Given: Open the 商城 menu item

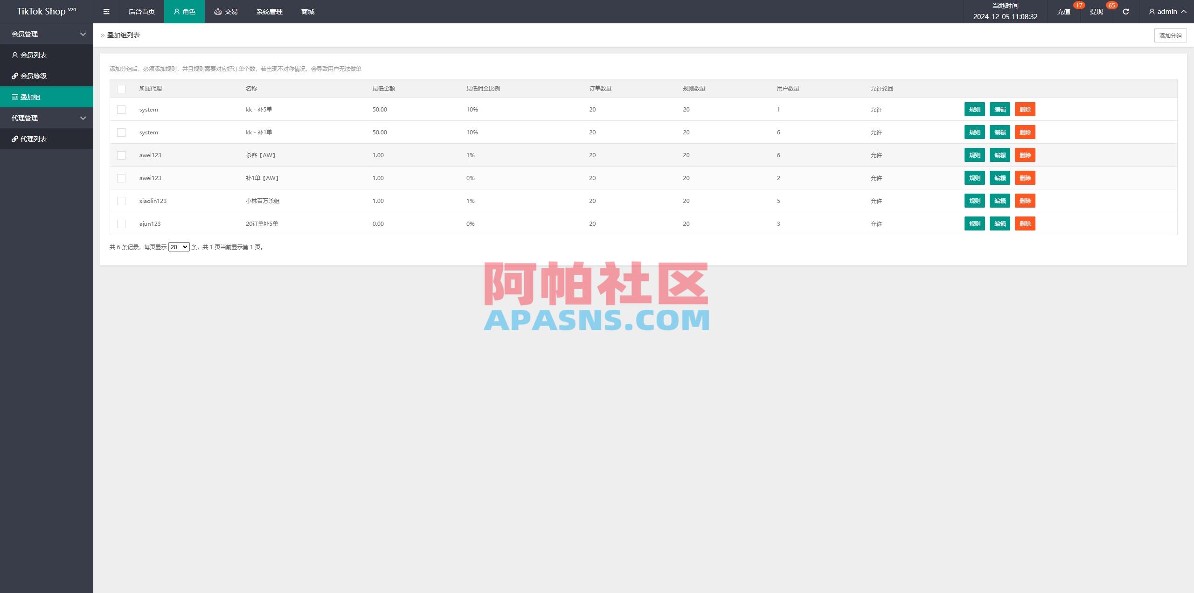Looking at the screenshot, I should pos(306,11).
